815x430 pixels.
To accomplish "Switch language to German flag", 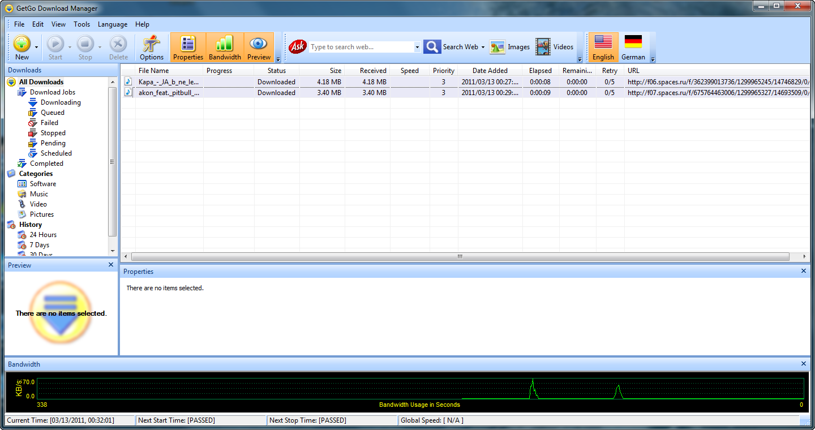I will (633, 48).
